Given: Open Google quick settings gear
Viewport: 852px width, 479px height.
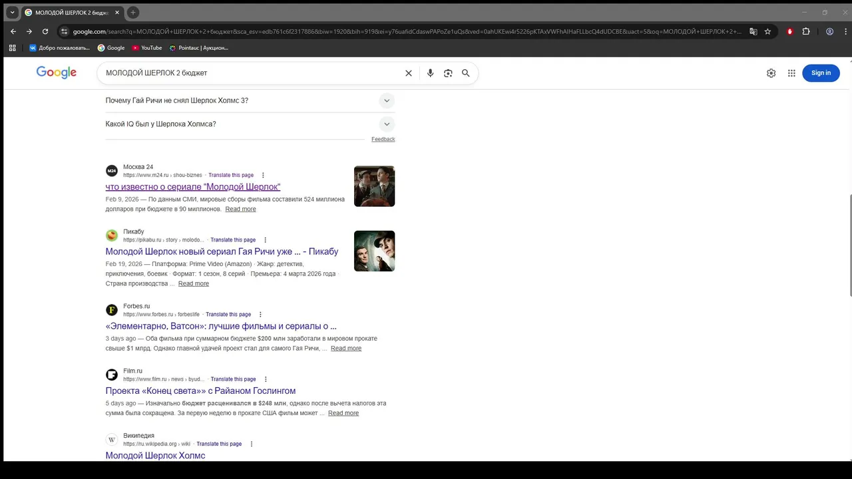Looking at the screenshot, I should click(771, 73).
